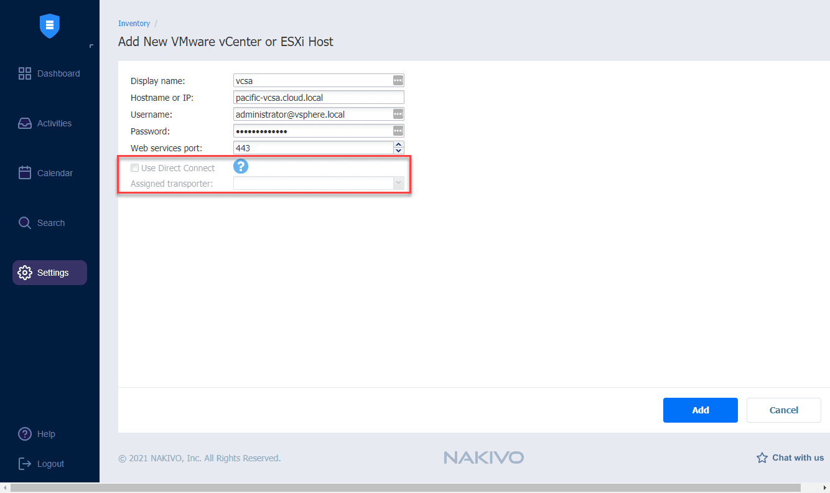Enable the Use Direct Connect checkbox

pyautogui.click(x=134, y=168)
